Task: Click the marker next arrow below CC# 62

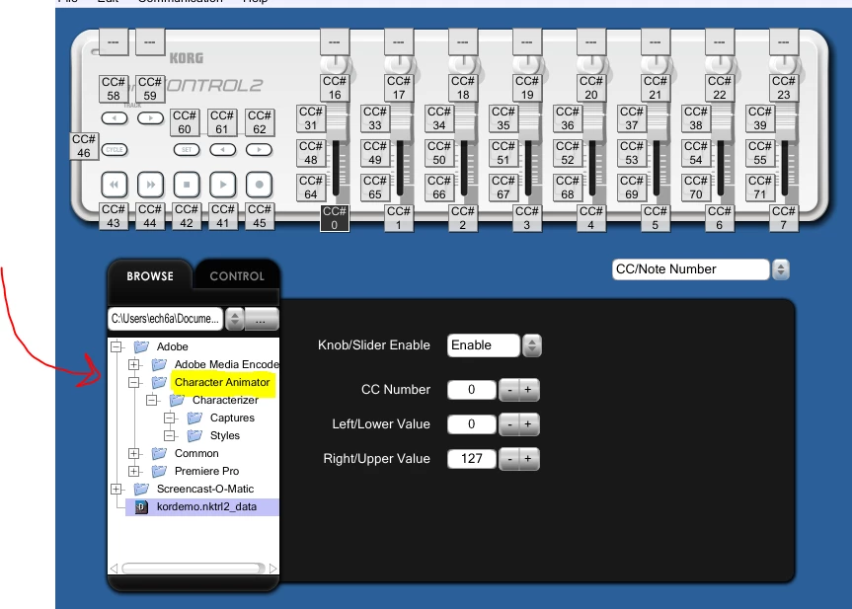Action: [x=260, y=149]
